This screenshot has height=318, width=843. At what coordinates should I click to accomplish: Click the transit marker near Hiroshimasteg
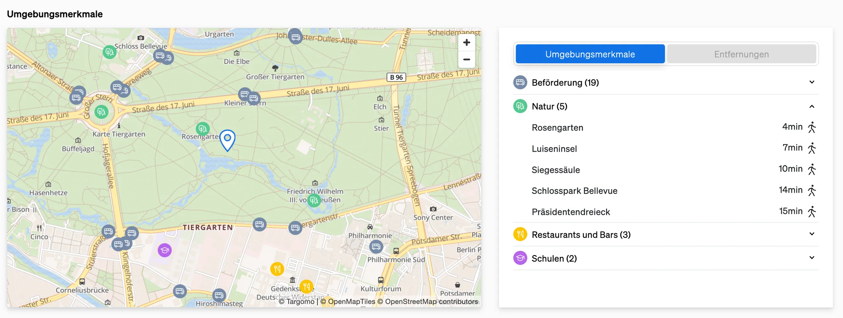click(x=219, y=295)
